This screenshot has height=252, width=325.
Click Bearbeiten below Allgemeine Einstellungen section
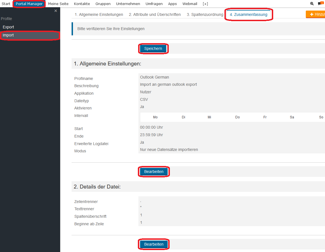pyautogui.click(x=154, y=172)
